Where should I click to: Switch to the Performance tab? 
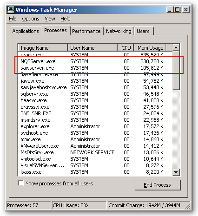tap(86, 31)
